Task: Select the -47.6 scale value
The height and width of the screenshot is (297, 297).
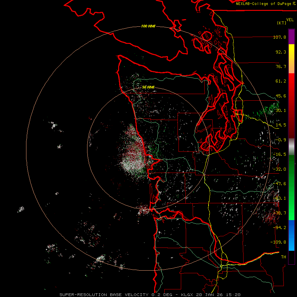Action: 280,184
